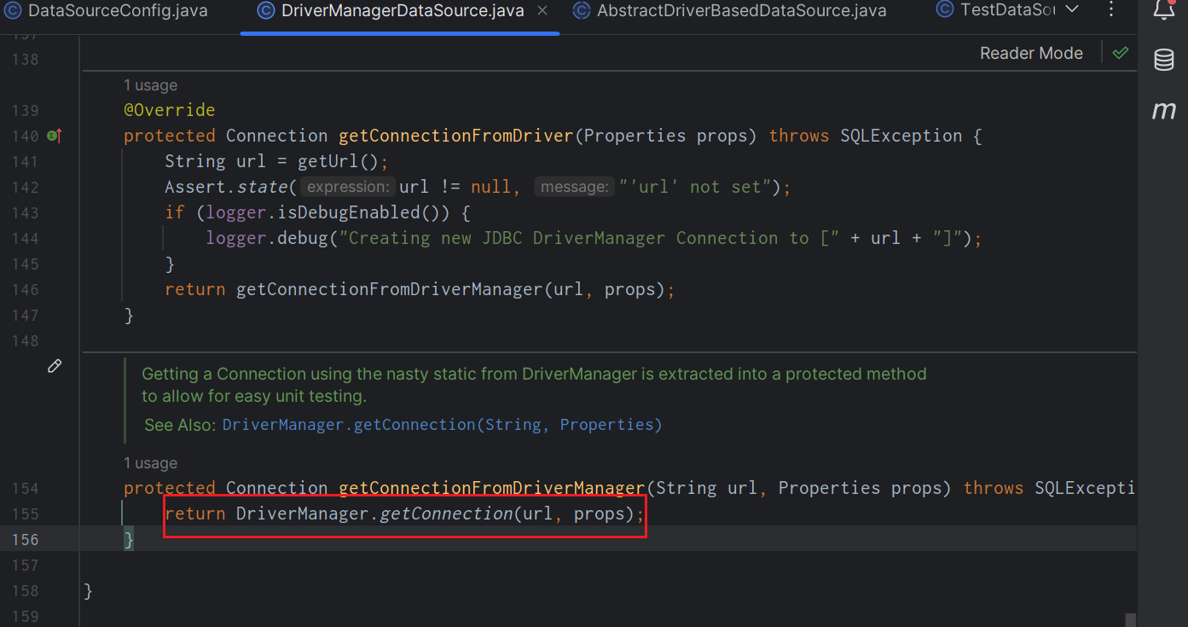Toggle Reader Mode for this file
This screenshot has width=1188, height=627.
1031,53
